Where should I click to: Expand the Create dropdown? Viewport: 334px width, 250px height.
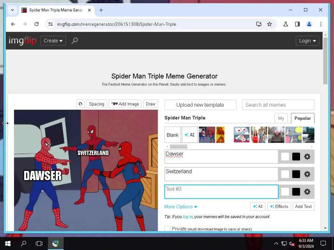(x=53, y=41)
